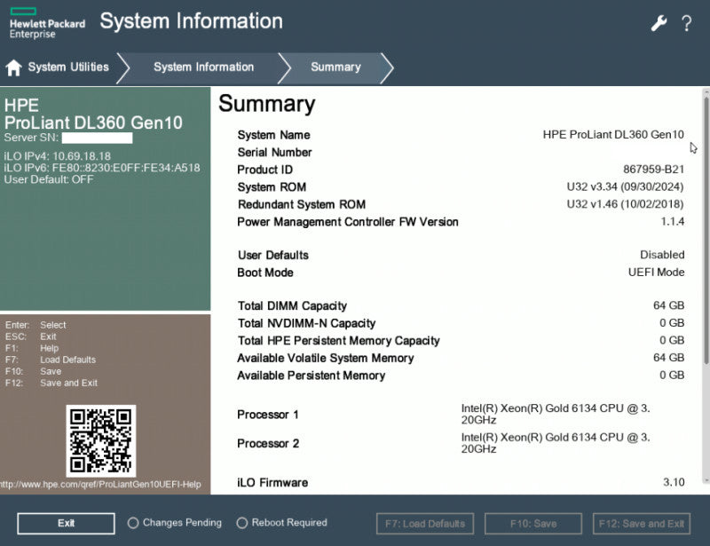Select Available Persistent Memory label
This screenshot has height=546, width=710.
(312, 376)
